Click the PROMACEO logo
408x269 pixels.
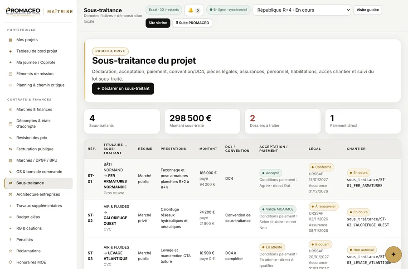(x=23, y=12)
